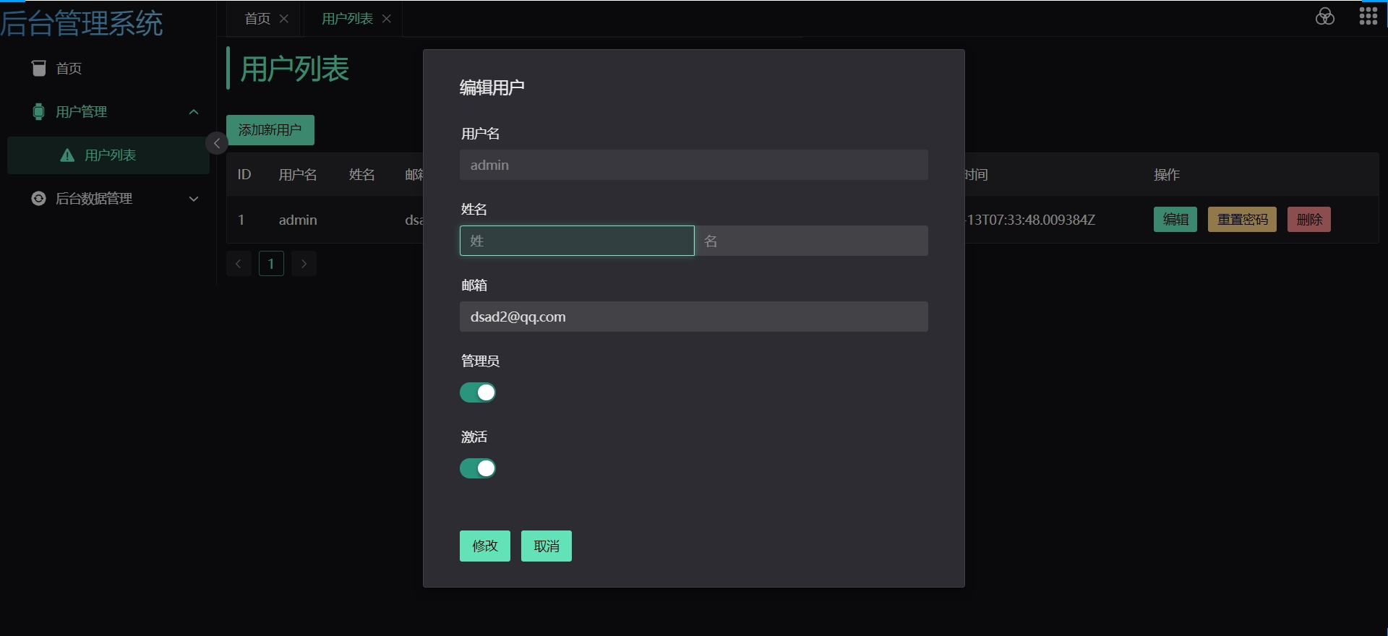Switch to the 首页 tab
The height and width of the screenshot is (636, 1388).
pyautogui.click(x=257, y=19)
